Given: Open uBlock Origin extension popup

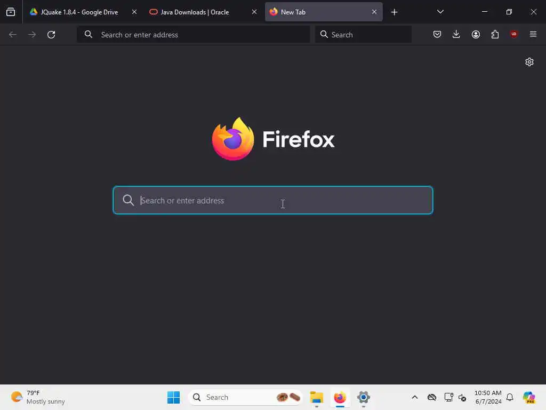Looking at the screenshot, I should point(514,34).
